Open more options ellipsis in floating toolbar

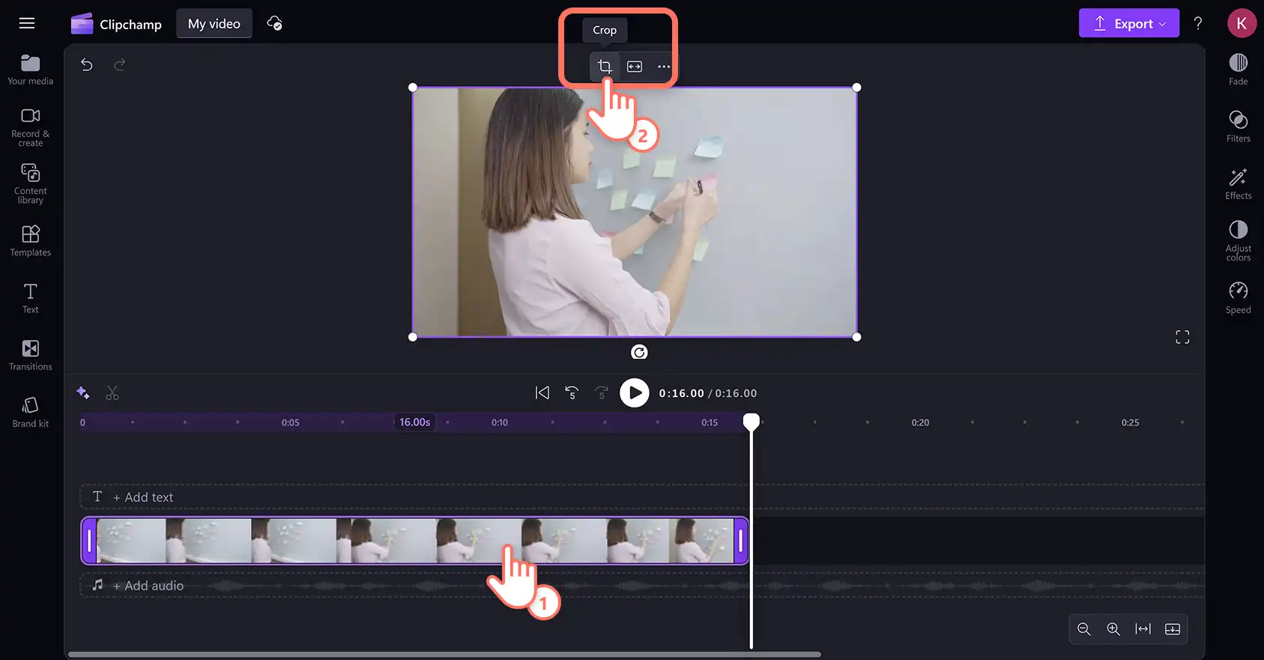click(664, 67)
